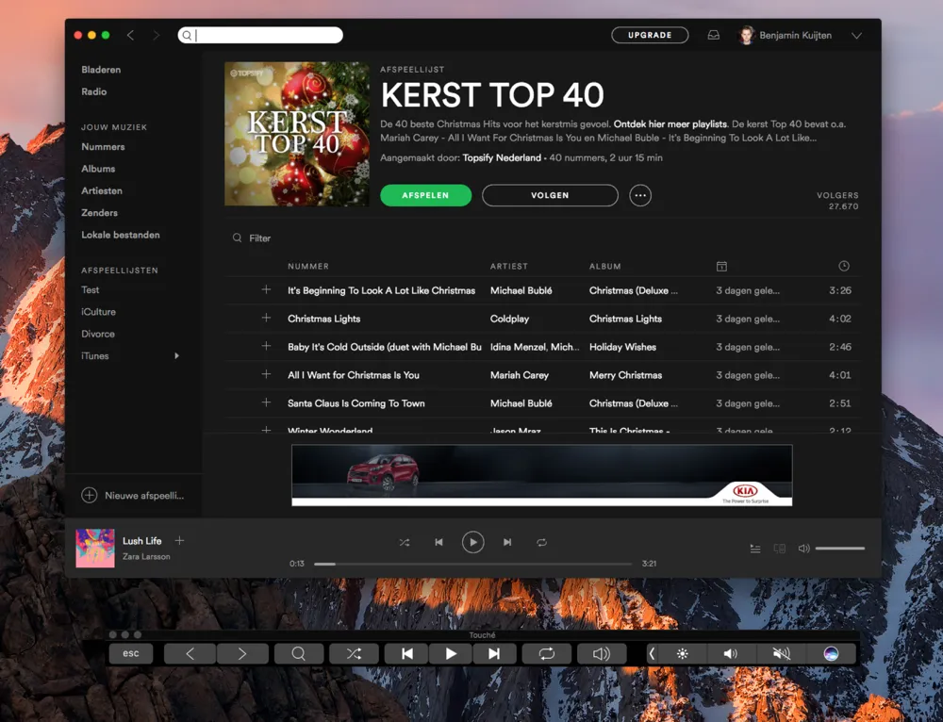Open Bladeren in the sidebar
The width and height of the screenshot is (943, 722).
101,70
